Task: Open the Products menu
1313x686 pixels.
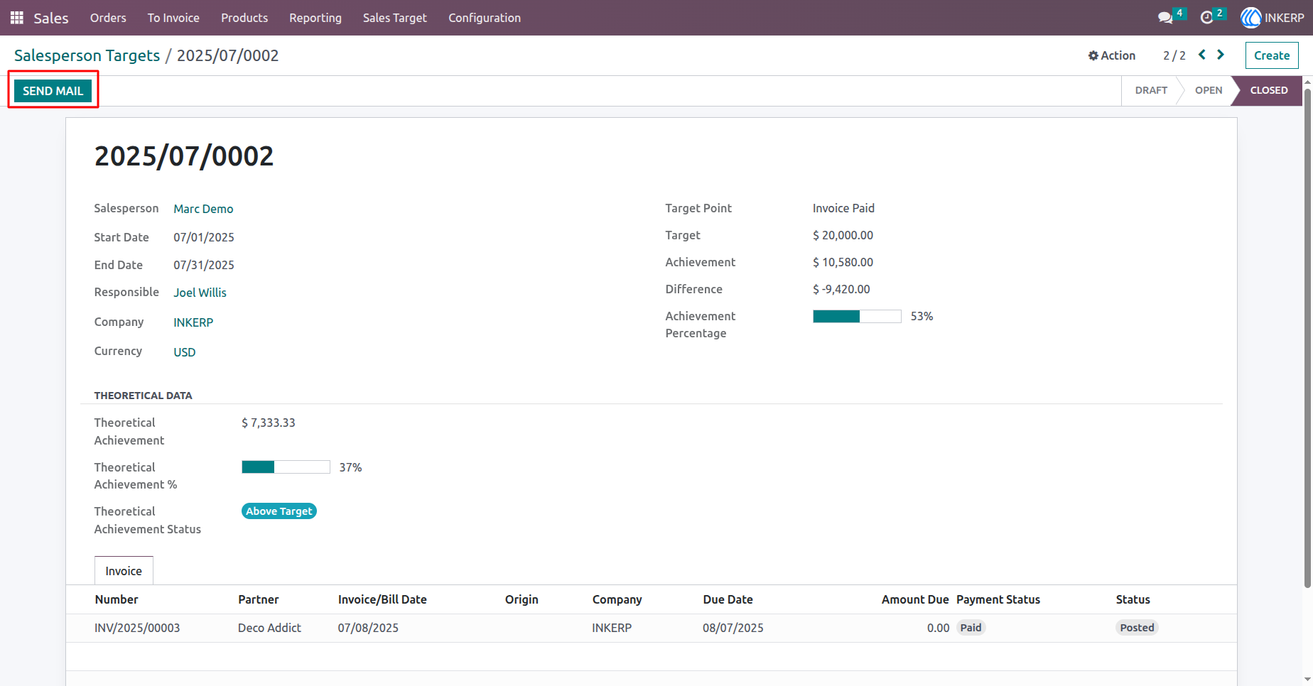Action: tap(244, 18)
